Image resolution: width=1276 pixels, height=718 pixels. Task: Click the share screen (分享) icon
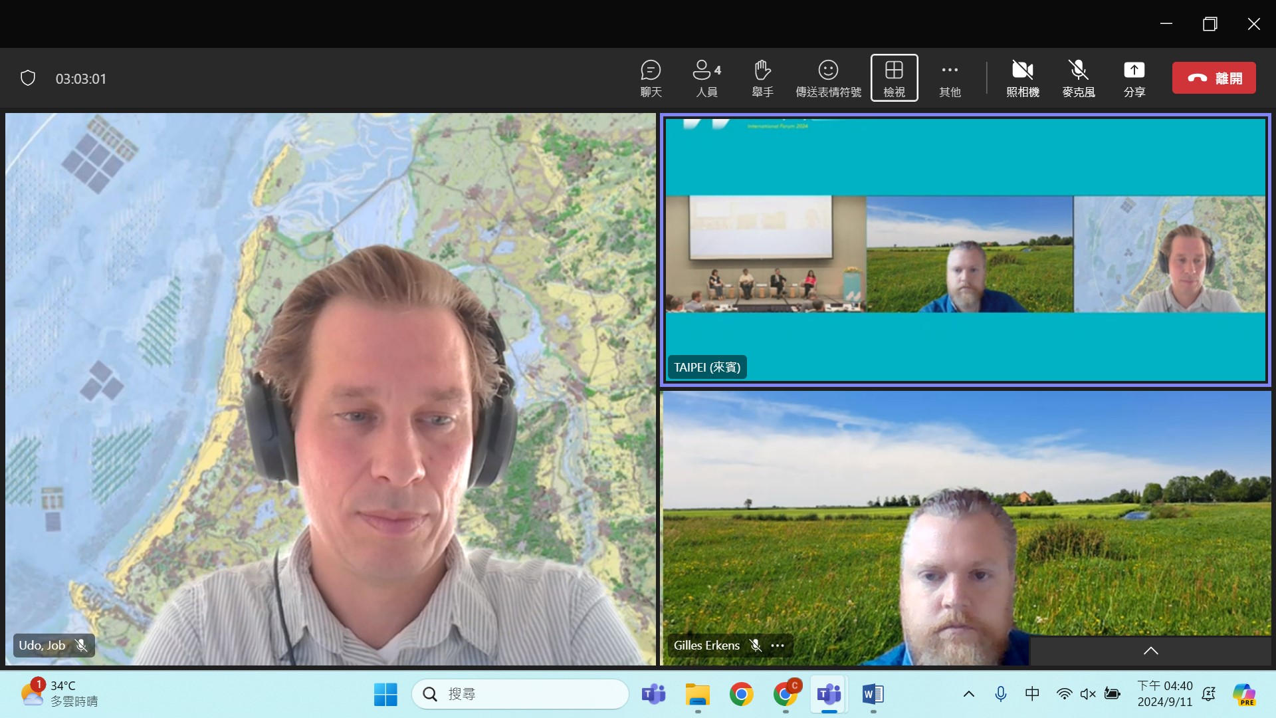(1134, 78)
